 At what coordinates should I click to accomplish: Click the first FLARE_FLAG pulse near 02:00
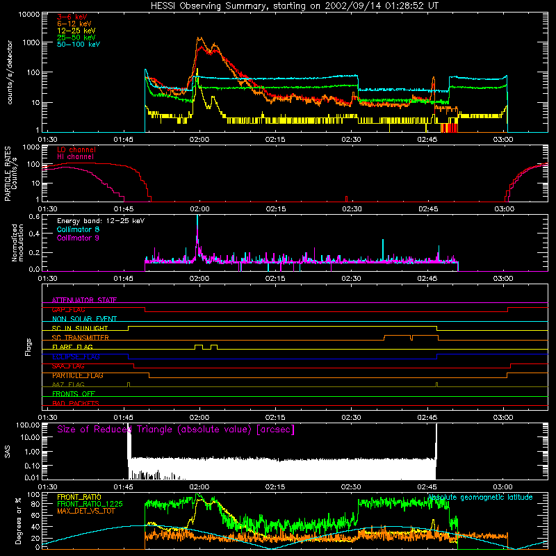click(x=199, y=347)
